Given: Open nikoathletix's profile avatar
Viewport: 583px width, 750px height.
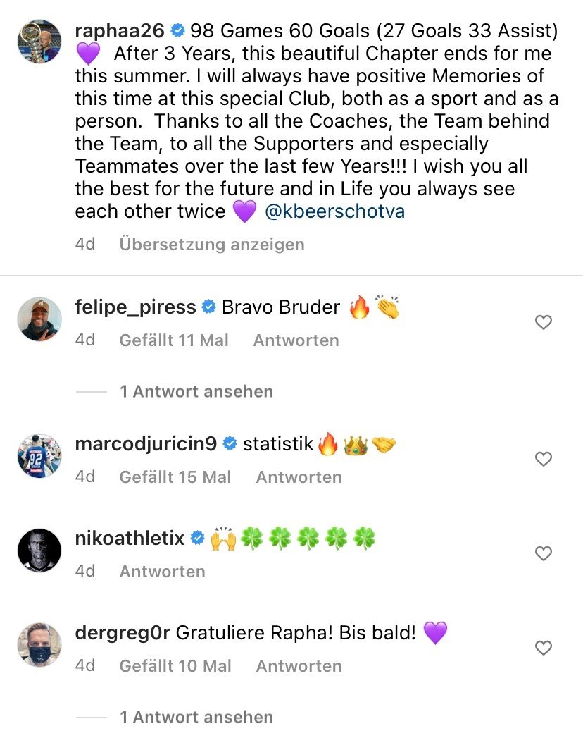Looking at the screenshot, I should coord(39,550).
